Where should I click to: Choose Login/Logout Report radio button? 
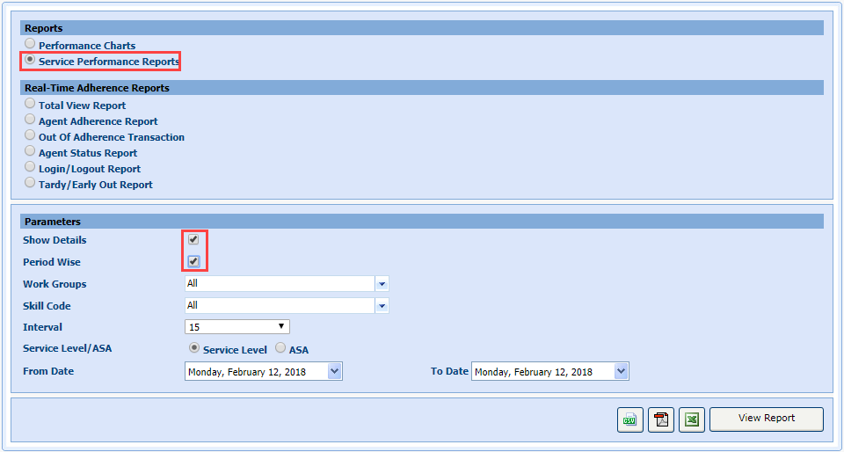[31, 167]
